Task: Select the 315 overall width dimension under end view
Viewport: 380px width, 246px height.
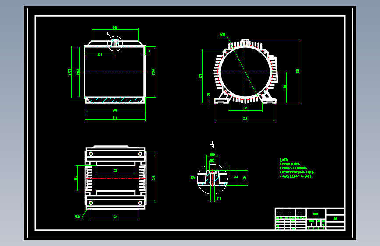Action: coord(245,118)
